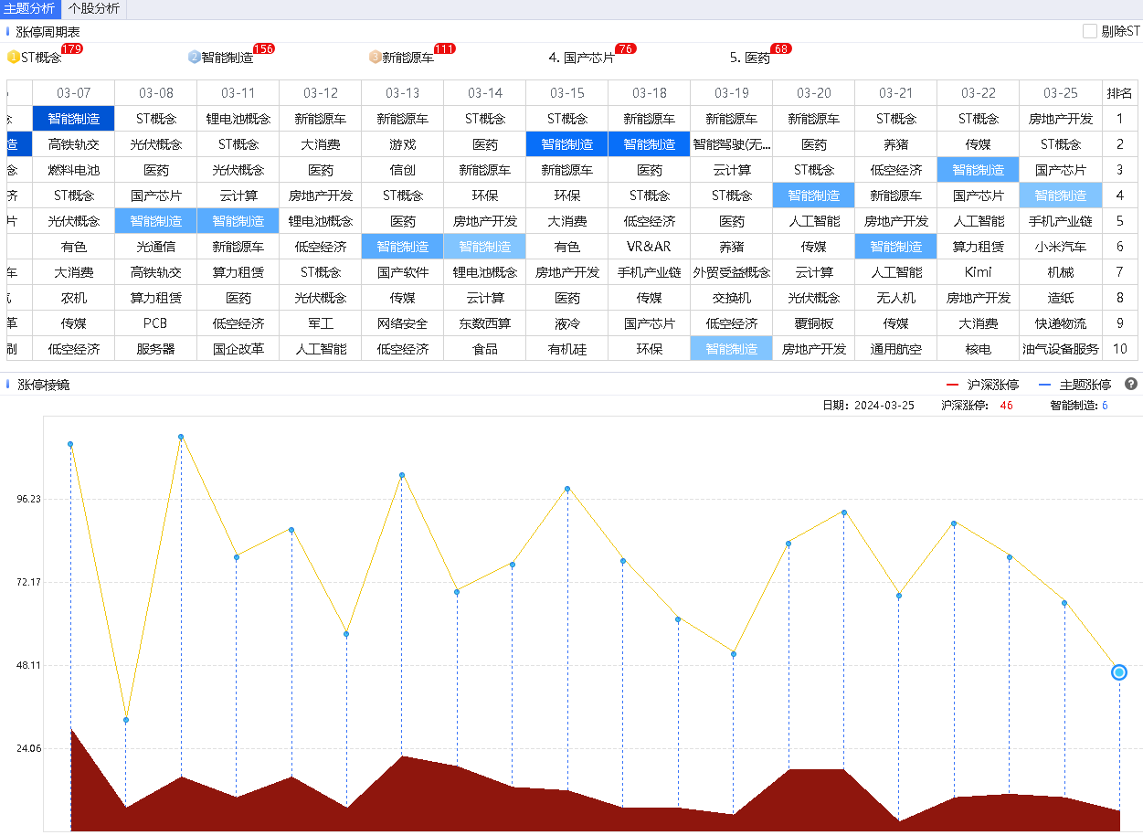1143x835 pixels.
Task: Click the gold medal icon beside ST概念
Action: point(13,58)
